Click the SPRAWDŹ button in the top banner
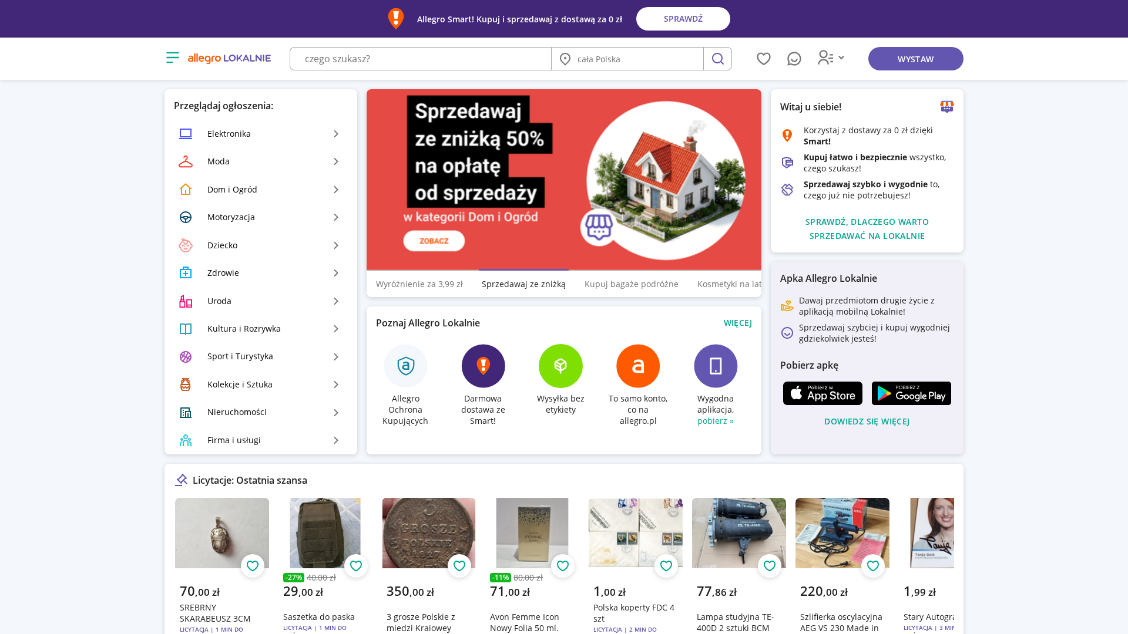The height and width of the screenshot is (634, 1128). coord(683,19)
